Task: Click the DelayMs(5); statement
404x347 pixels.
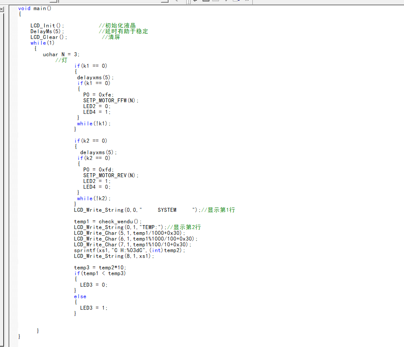Action: [x=47, y=31]
